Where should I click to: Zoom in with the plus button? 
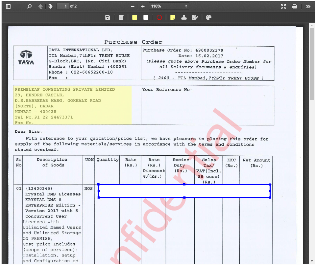pos(143,7)
